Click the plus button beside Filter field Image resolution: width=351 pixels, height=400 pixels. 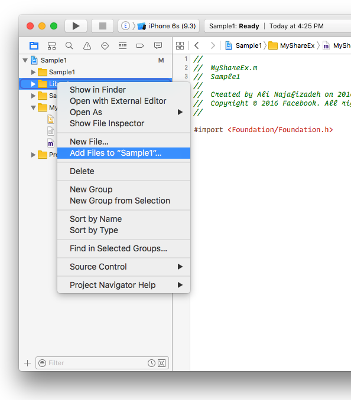click(x=27, y=363)
